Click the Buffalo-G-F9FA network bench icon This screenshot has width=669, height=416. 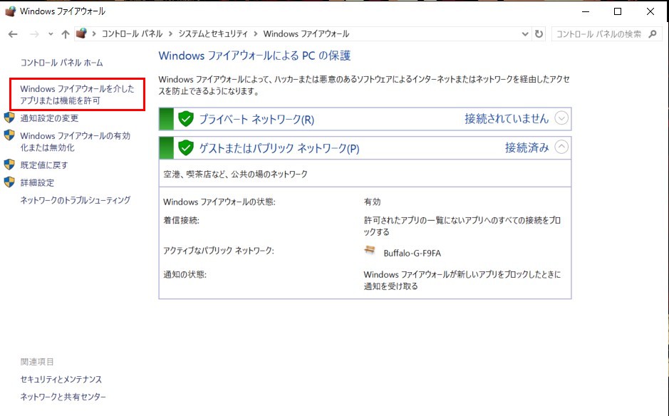(370, 251)
